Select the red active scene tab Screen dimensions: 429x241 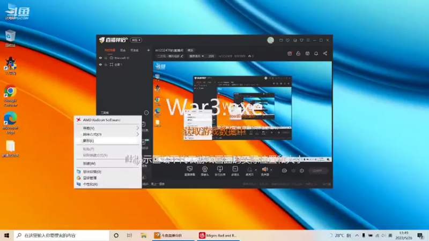(x=110, y=50)
